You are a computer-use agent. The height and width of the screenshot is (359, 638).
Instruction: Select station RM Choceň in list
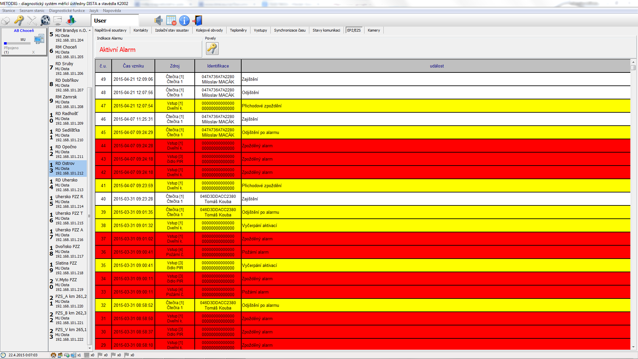click(x=68, y=52)
